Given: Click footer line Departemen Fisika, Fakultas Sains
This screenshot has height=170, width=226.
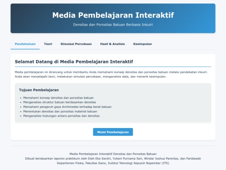Looking at the screenshot, I should pyautogui.click(x=113, y=163).
